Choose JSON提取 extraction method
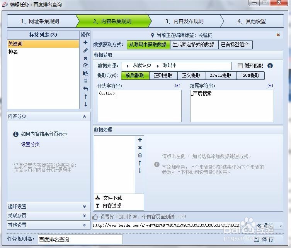Viewport: 291px width, 248px height. point(250,75)
